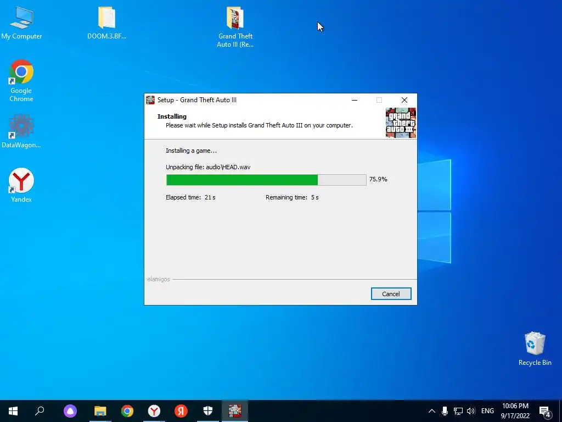Select Google Chrome desktop shortcut
The height and width of the screenshot is (422, 562).
pyautogui.click(x=21, y=81)
